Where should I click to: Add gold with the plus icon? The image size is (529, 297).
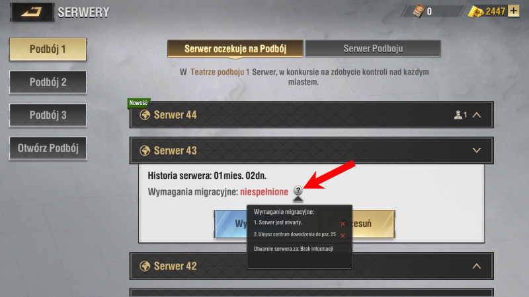514,11
